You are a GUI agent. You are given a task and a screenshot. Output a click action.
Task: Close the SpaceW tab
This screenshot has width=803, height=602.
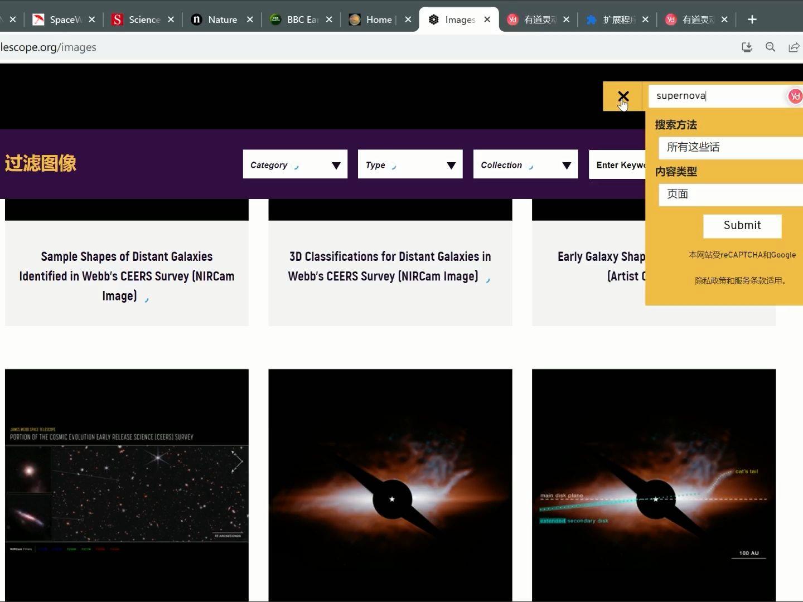92,20
